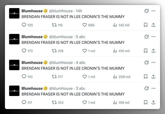Open the @blumhouse handle on 5 abr. tweet
Screen dimensions: 165x114
pyautogui.click(x=61, y=37)
